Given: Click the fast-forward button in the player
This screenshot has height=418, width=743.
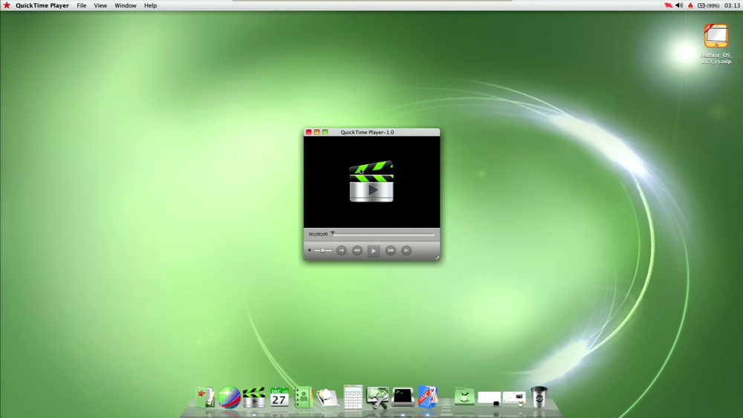Looking at the screenshot, I should 390,251.
